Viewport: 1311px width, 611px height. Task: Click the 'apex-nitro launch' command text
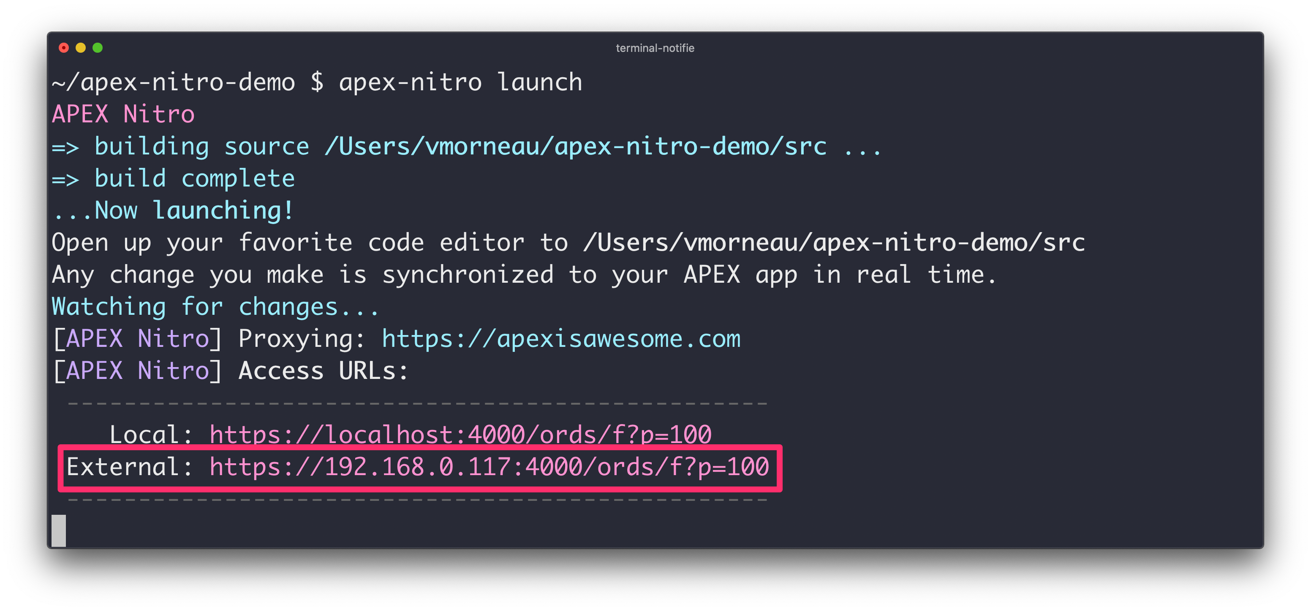click(x=460, y=83)
